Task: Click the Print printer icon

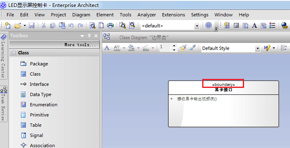Action: coord(110,25)
